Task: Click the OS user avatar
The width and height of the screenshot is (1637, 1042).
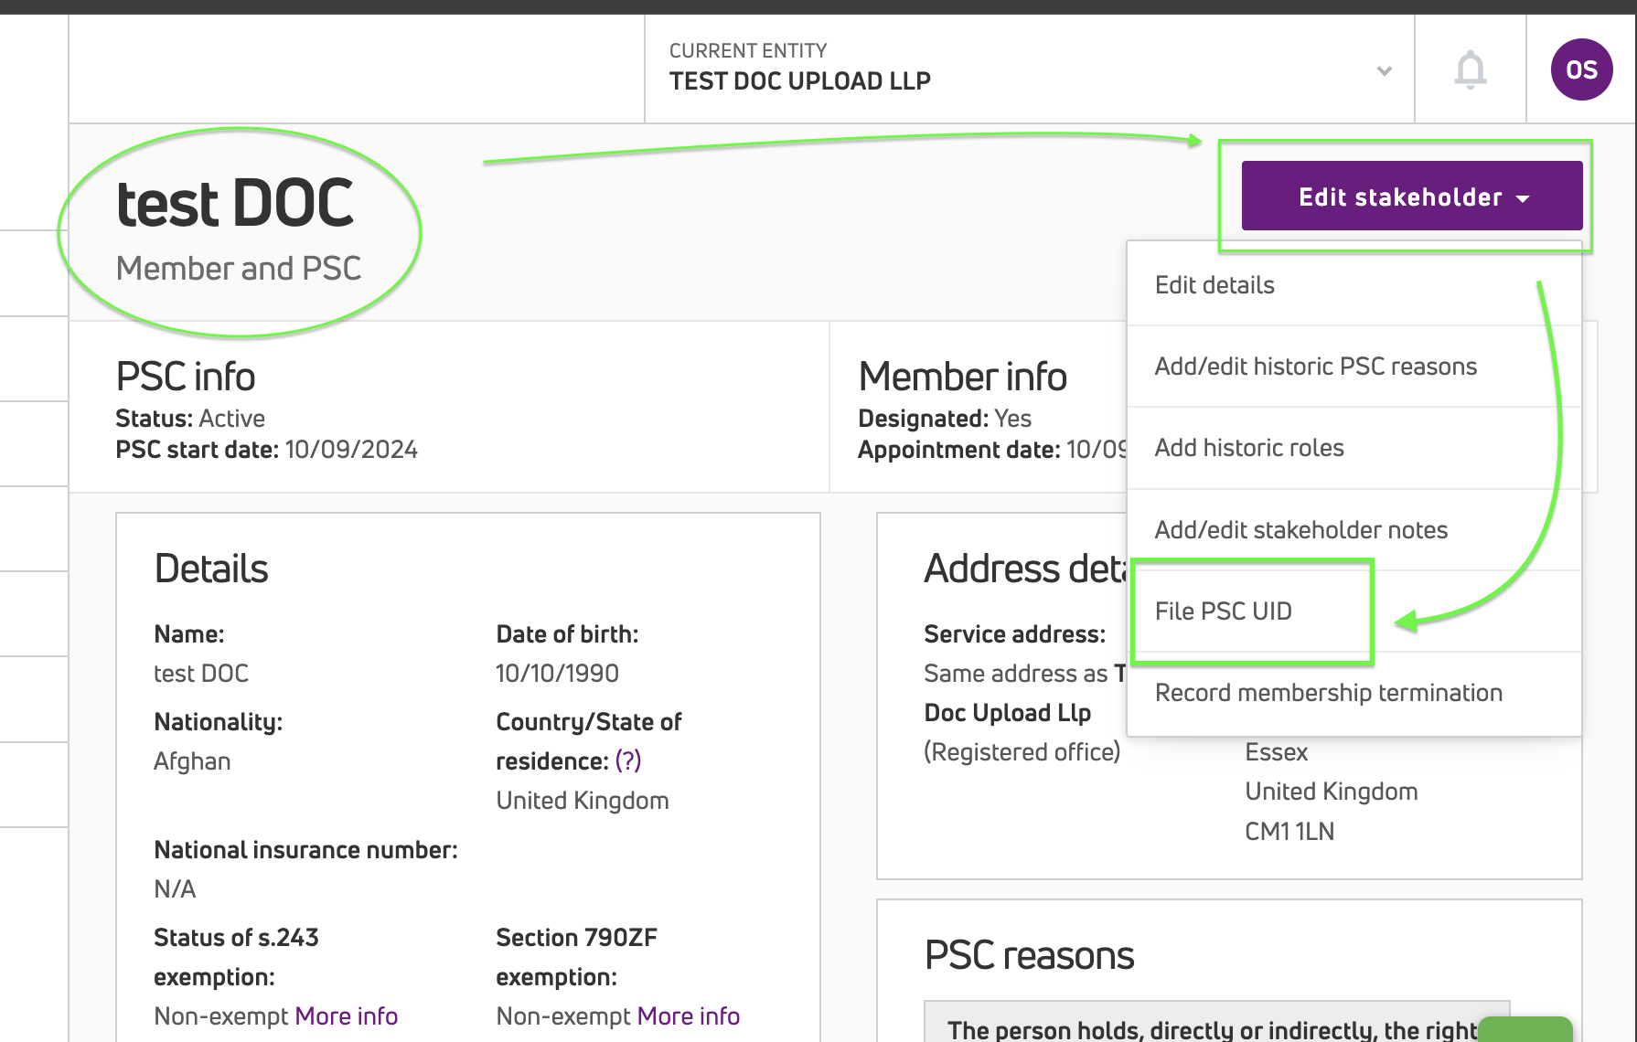Action: point(1581,69)
